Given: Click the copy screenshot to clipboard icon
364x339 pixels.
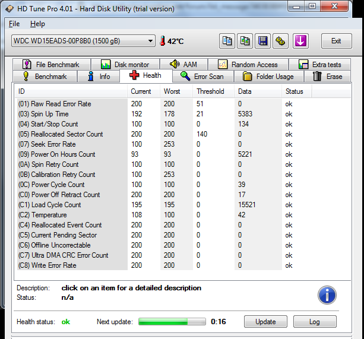Looking at the screenshot, I should click(245, 41).
